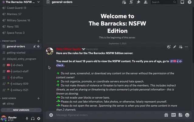Open the GIF picker

pos(173,115)
